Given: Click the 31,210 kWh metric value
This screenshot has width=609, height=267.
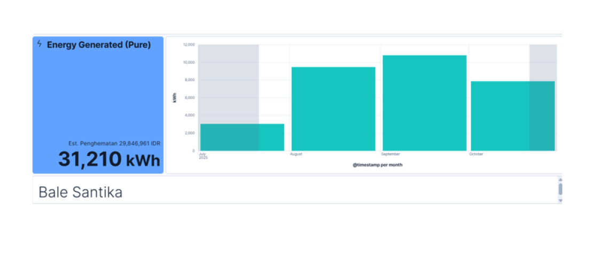Looking at the screenshot, I should coord(109,159).
